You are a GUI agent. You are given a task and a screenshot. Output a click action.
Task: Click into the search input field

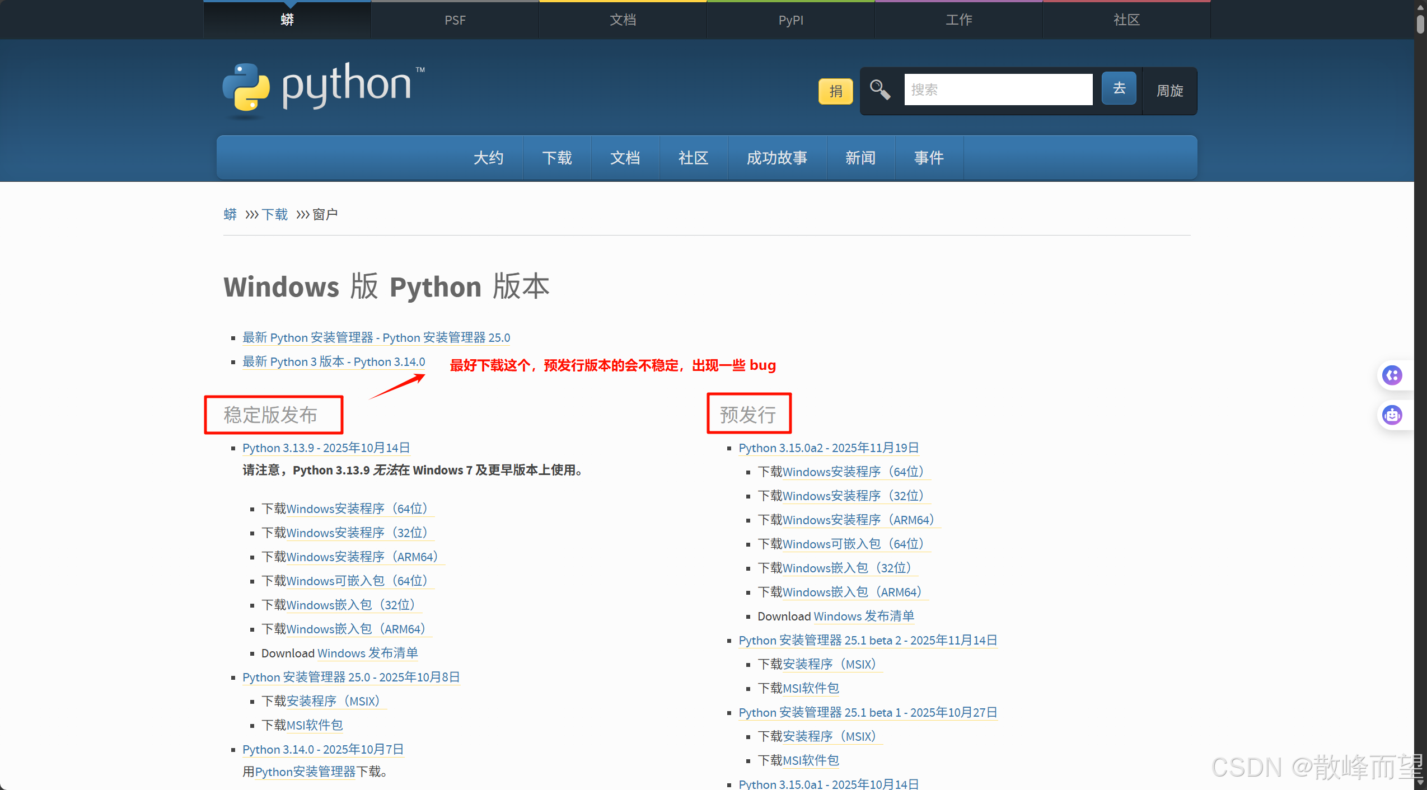tap(998, 90)
